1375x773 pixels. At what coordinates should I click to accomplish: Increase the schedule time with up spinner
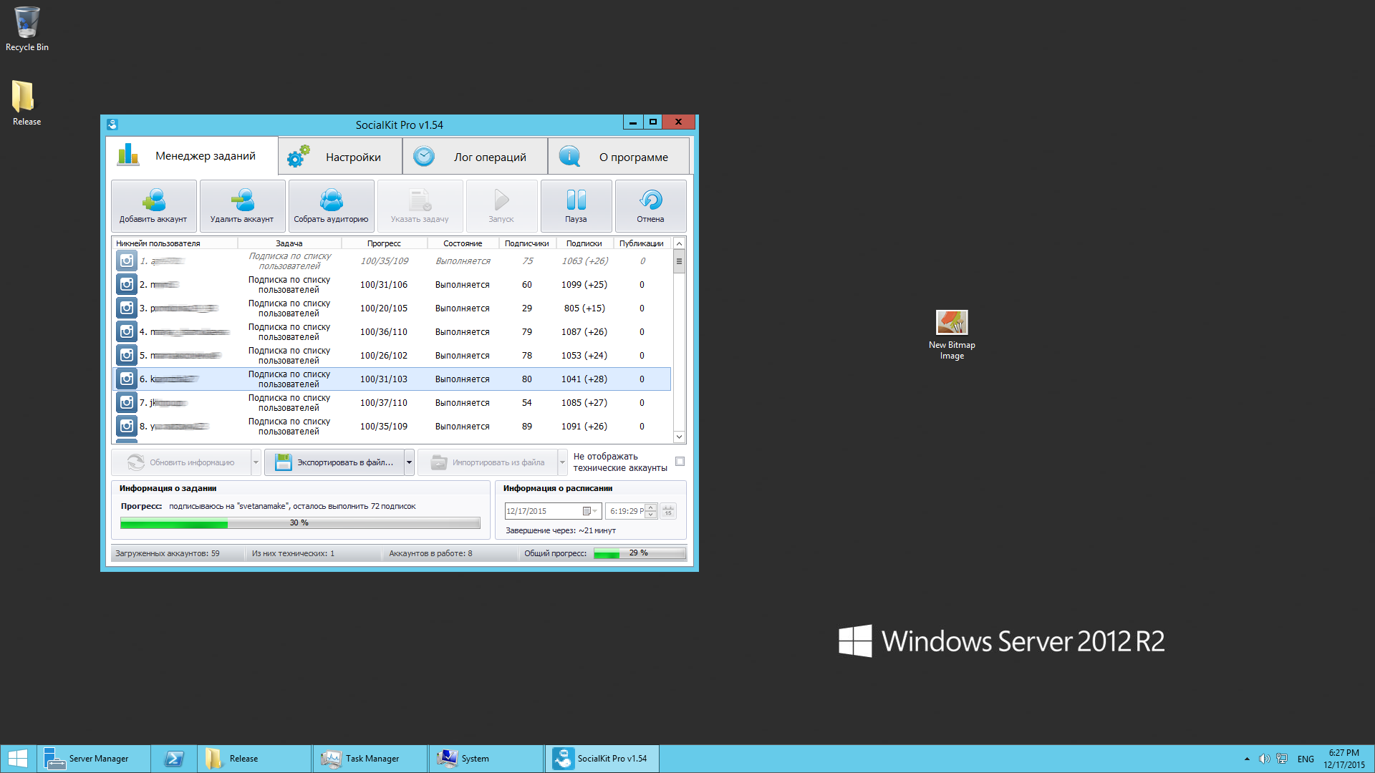point(650,507)
